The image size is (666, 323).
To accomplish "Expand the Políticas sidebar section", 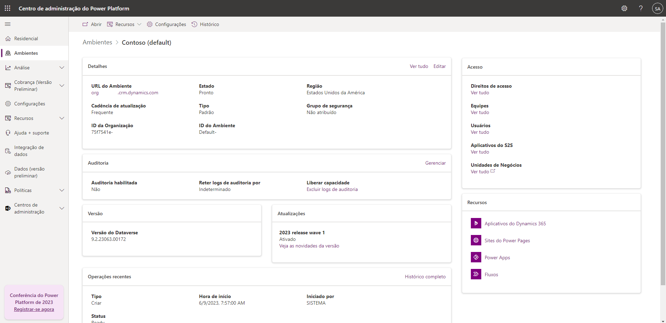I will 62,190.
